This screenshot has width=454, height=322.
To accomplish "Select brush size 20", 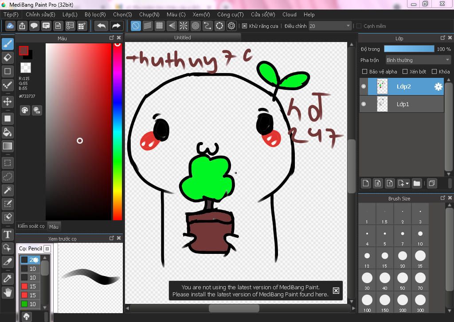I will 403,258.
